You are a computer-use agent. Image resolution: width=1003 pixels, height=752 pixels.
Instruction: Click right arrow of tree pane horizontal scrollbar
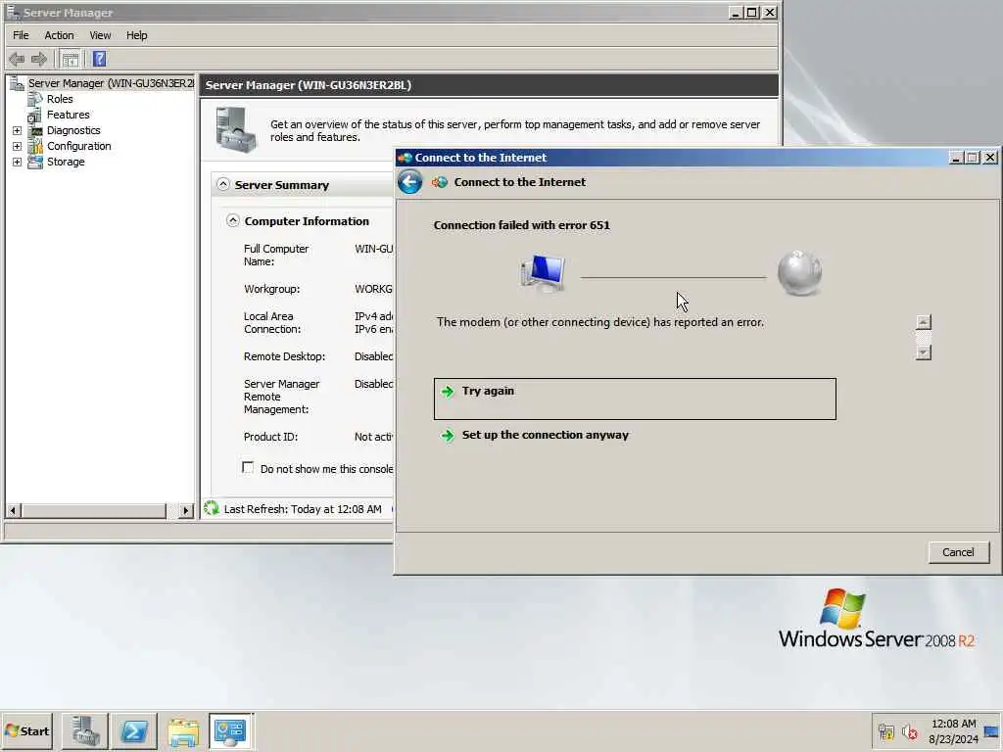pos(185,510)
